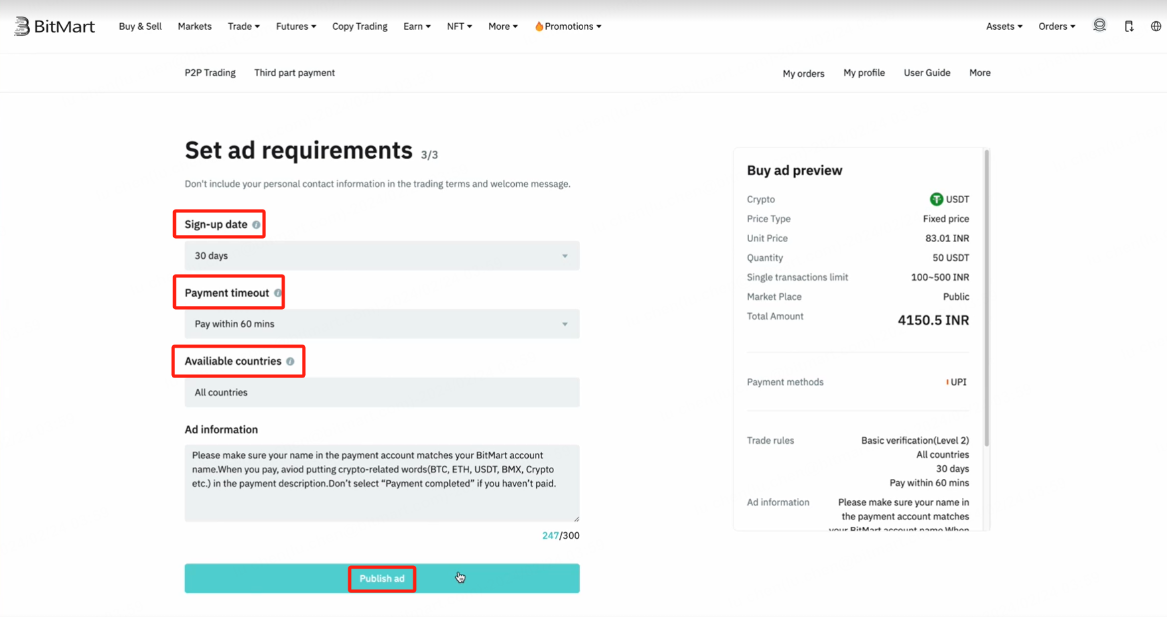Click the Available countries info icon
This screenshot has width=1167, height=617.
point(290,362)
